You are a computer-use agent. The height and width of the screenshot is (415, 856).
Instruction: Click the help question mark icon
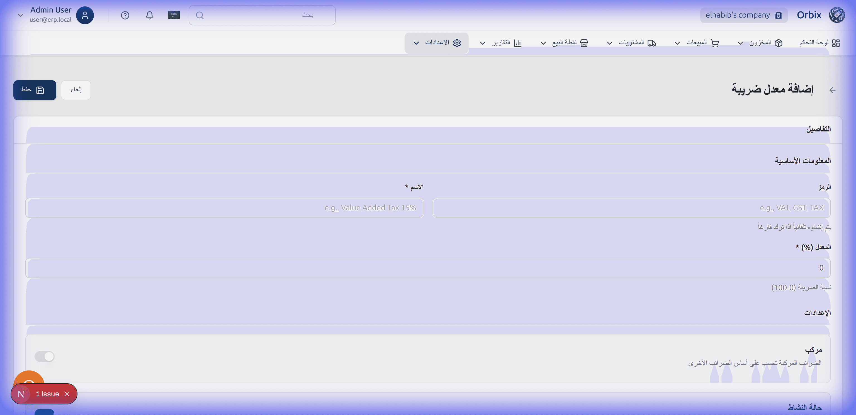(125, 15)
